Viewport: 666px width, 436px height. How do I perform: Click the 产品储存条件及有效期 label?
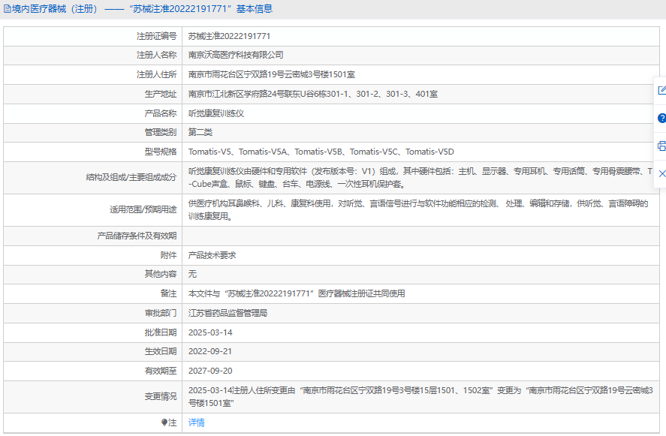click(x=137, y=236)
